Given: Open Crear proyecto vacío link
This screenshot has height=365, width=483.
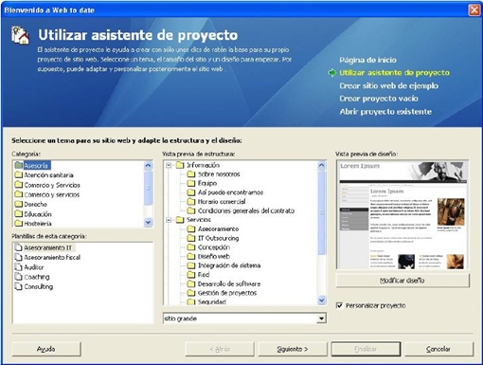Looking at the screenshot, I should click(x=379, y=99).
